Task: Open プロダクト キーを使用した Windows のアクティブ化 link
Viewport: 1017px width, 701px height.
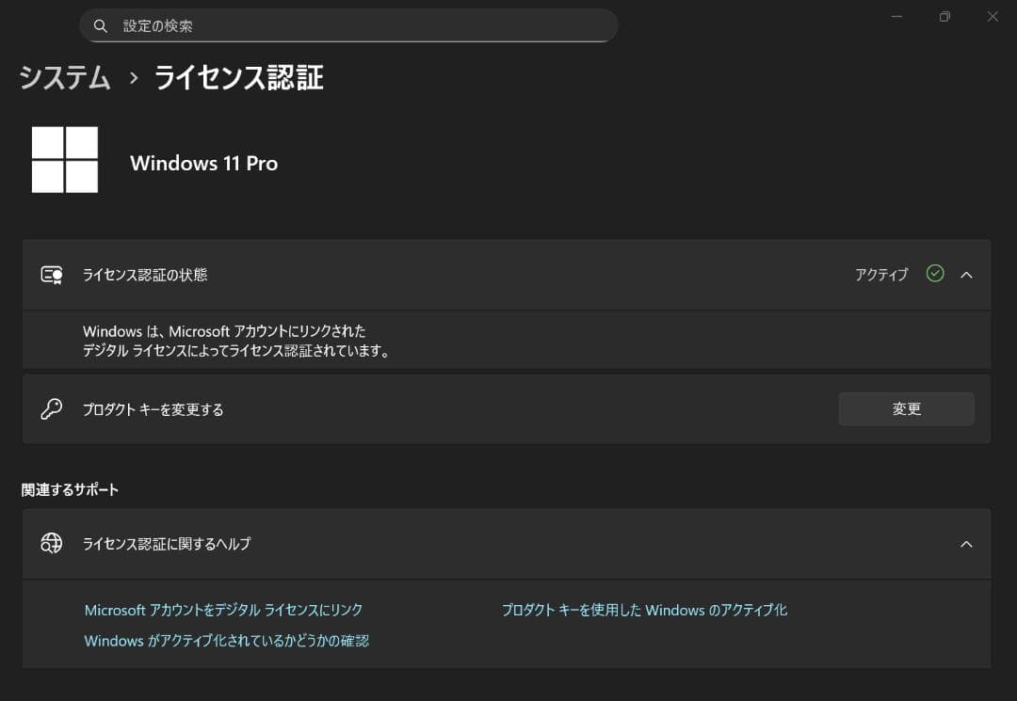Action: pos(645,610)
